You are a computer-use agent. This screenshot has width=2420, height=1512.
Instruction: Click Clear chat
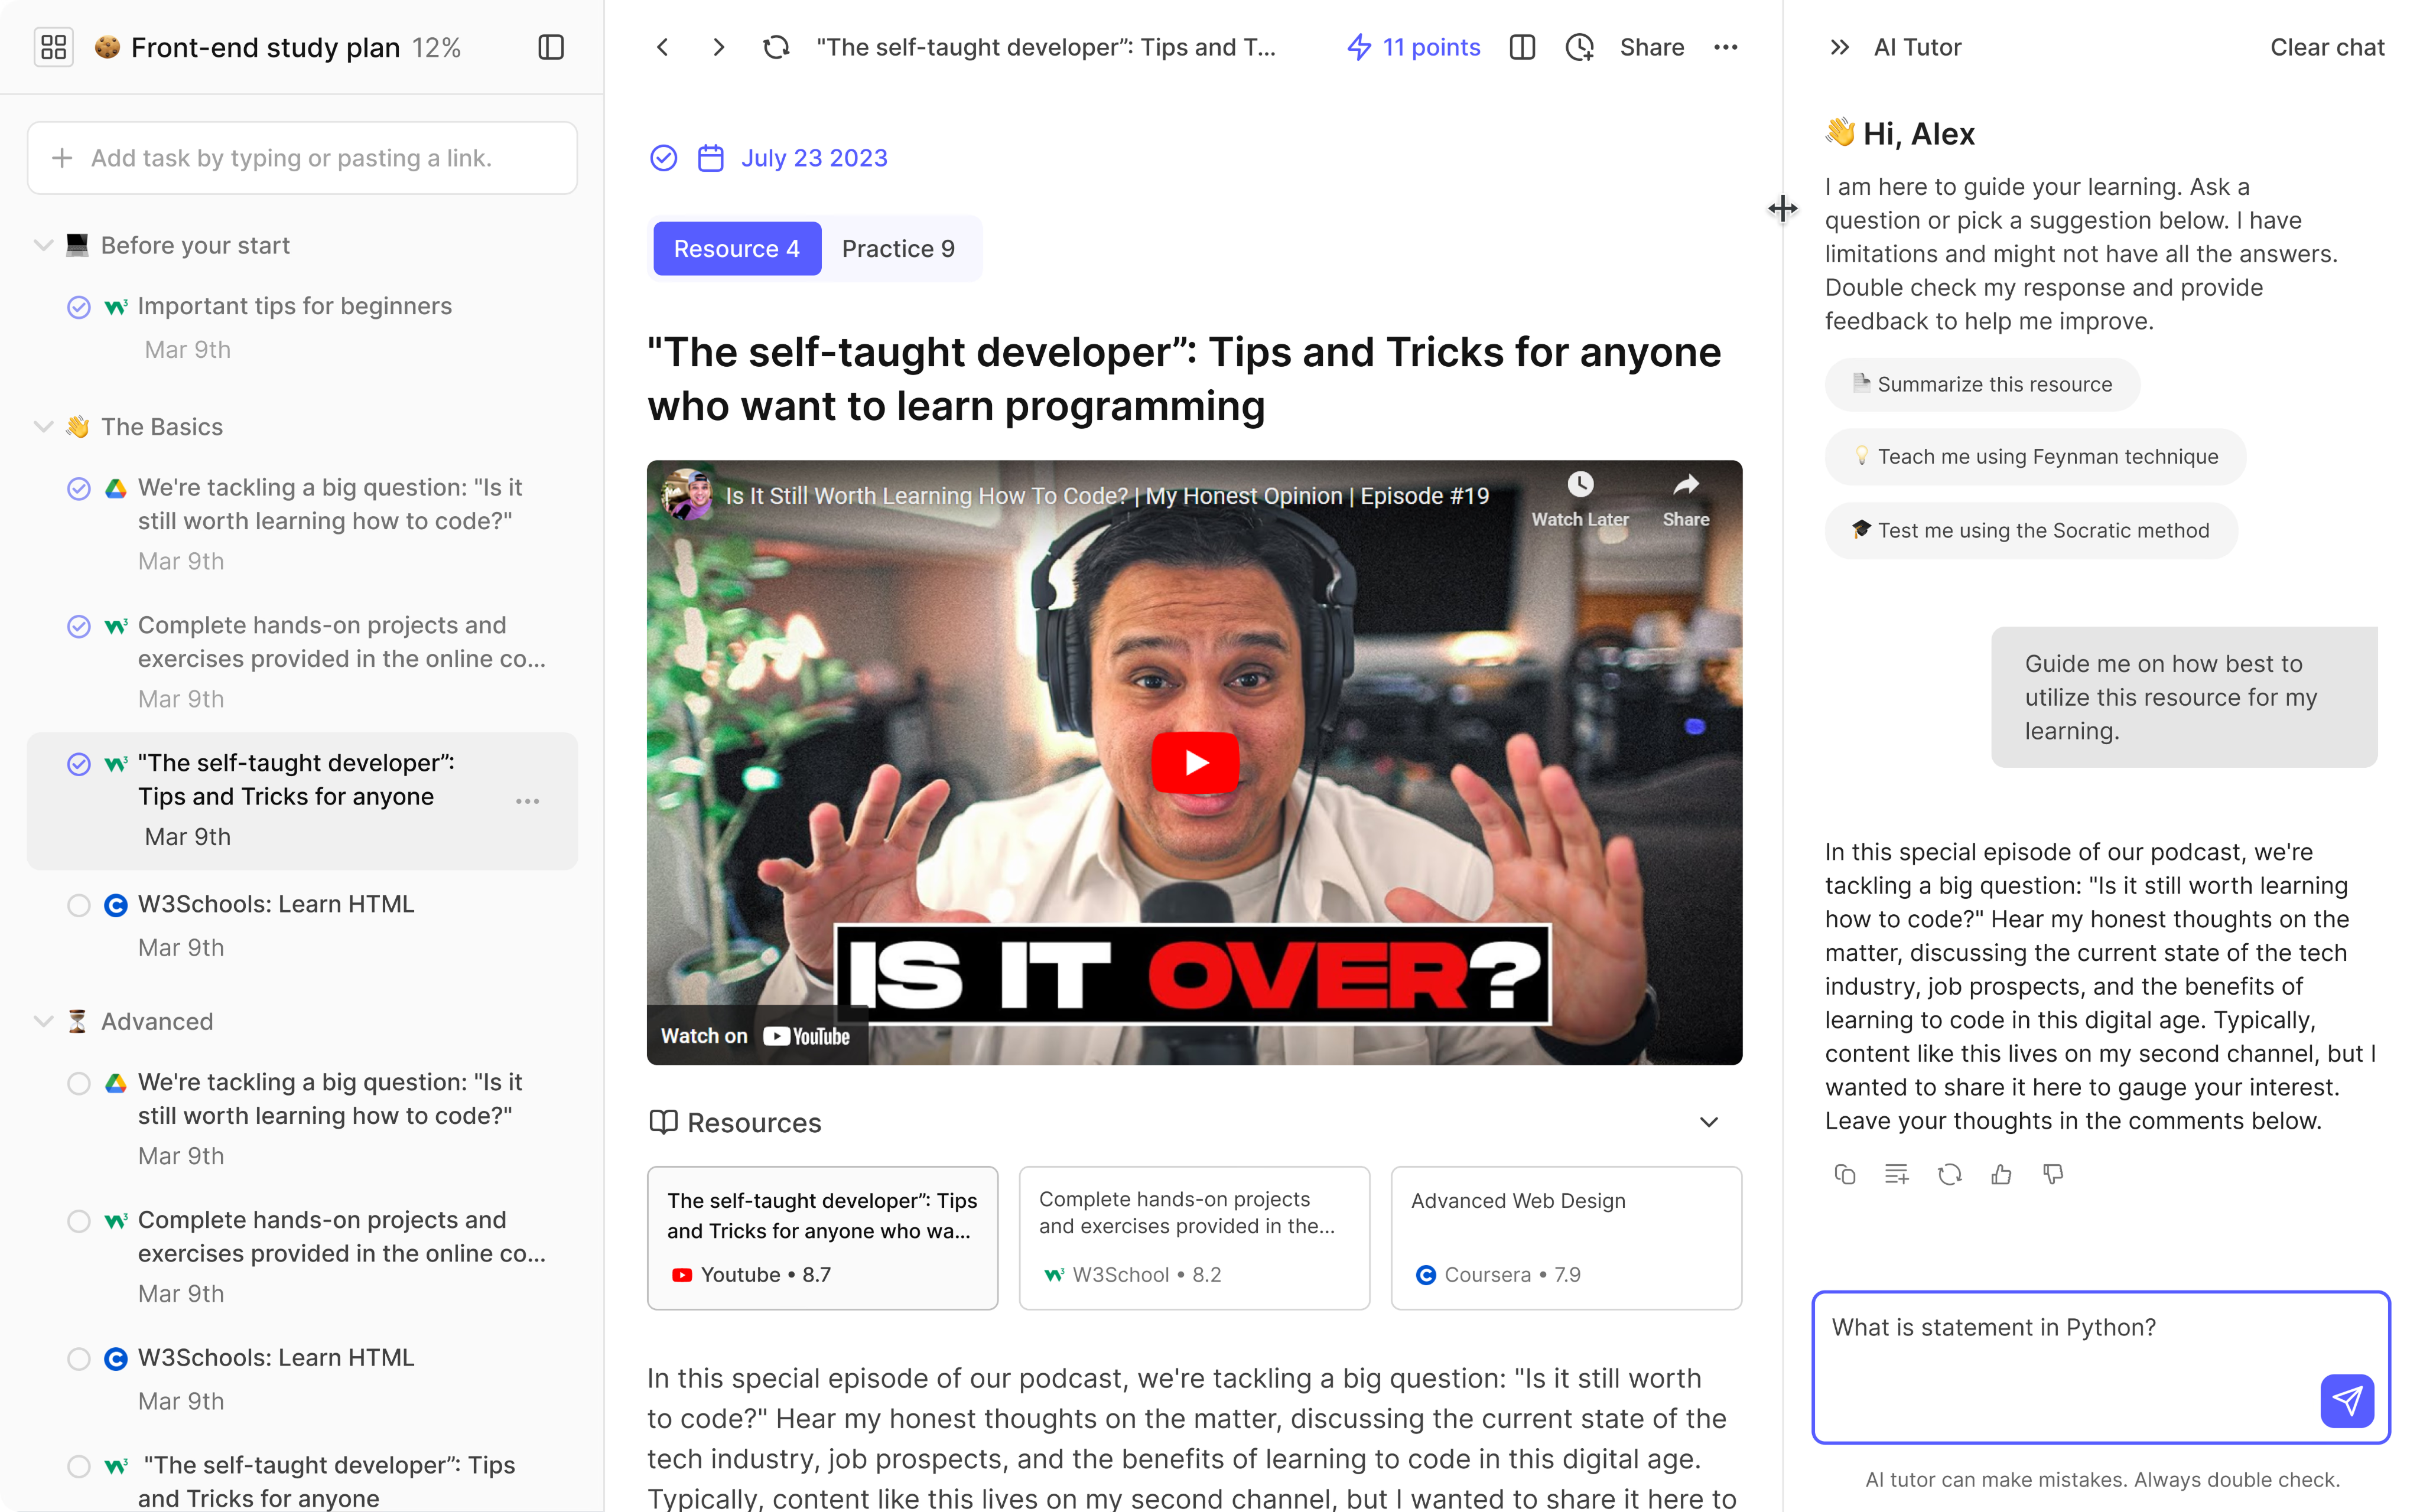(x=2327, y=47)
